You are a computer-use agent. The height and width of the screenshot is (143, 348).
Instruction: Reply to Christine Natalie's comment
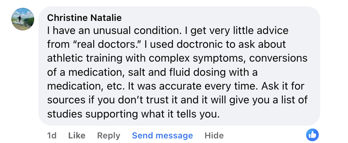pyautogui.click(x=109, y=136)
